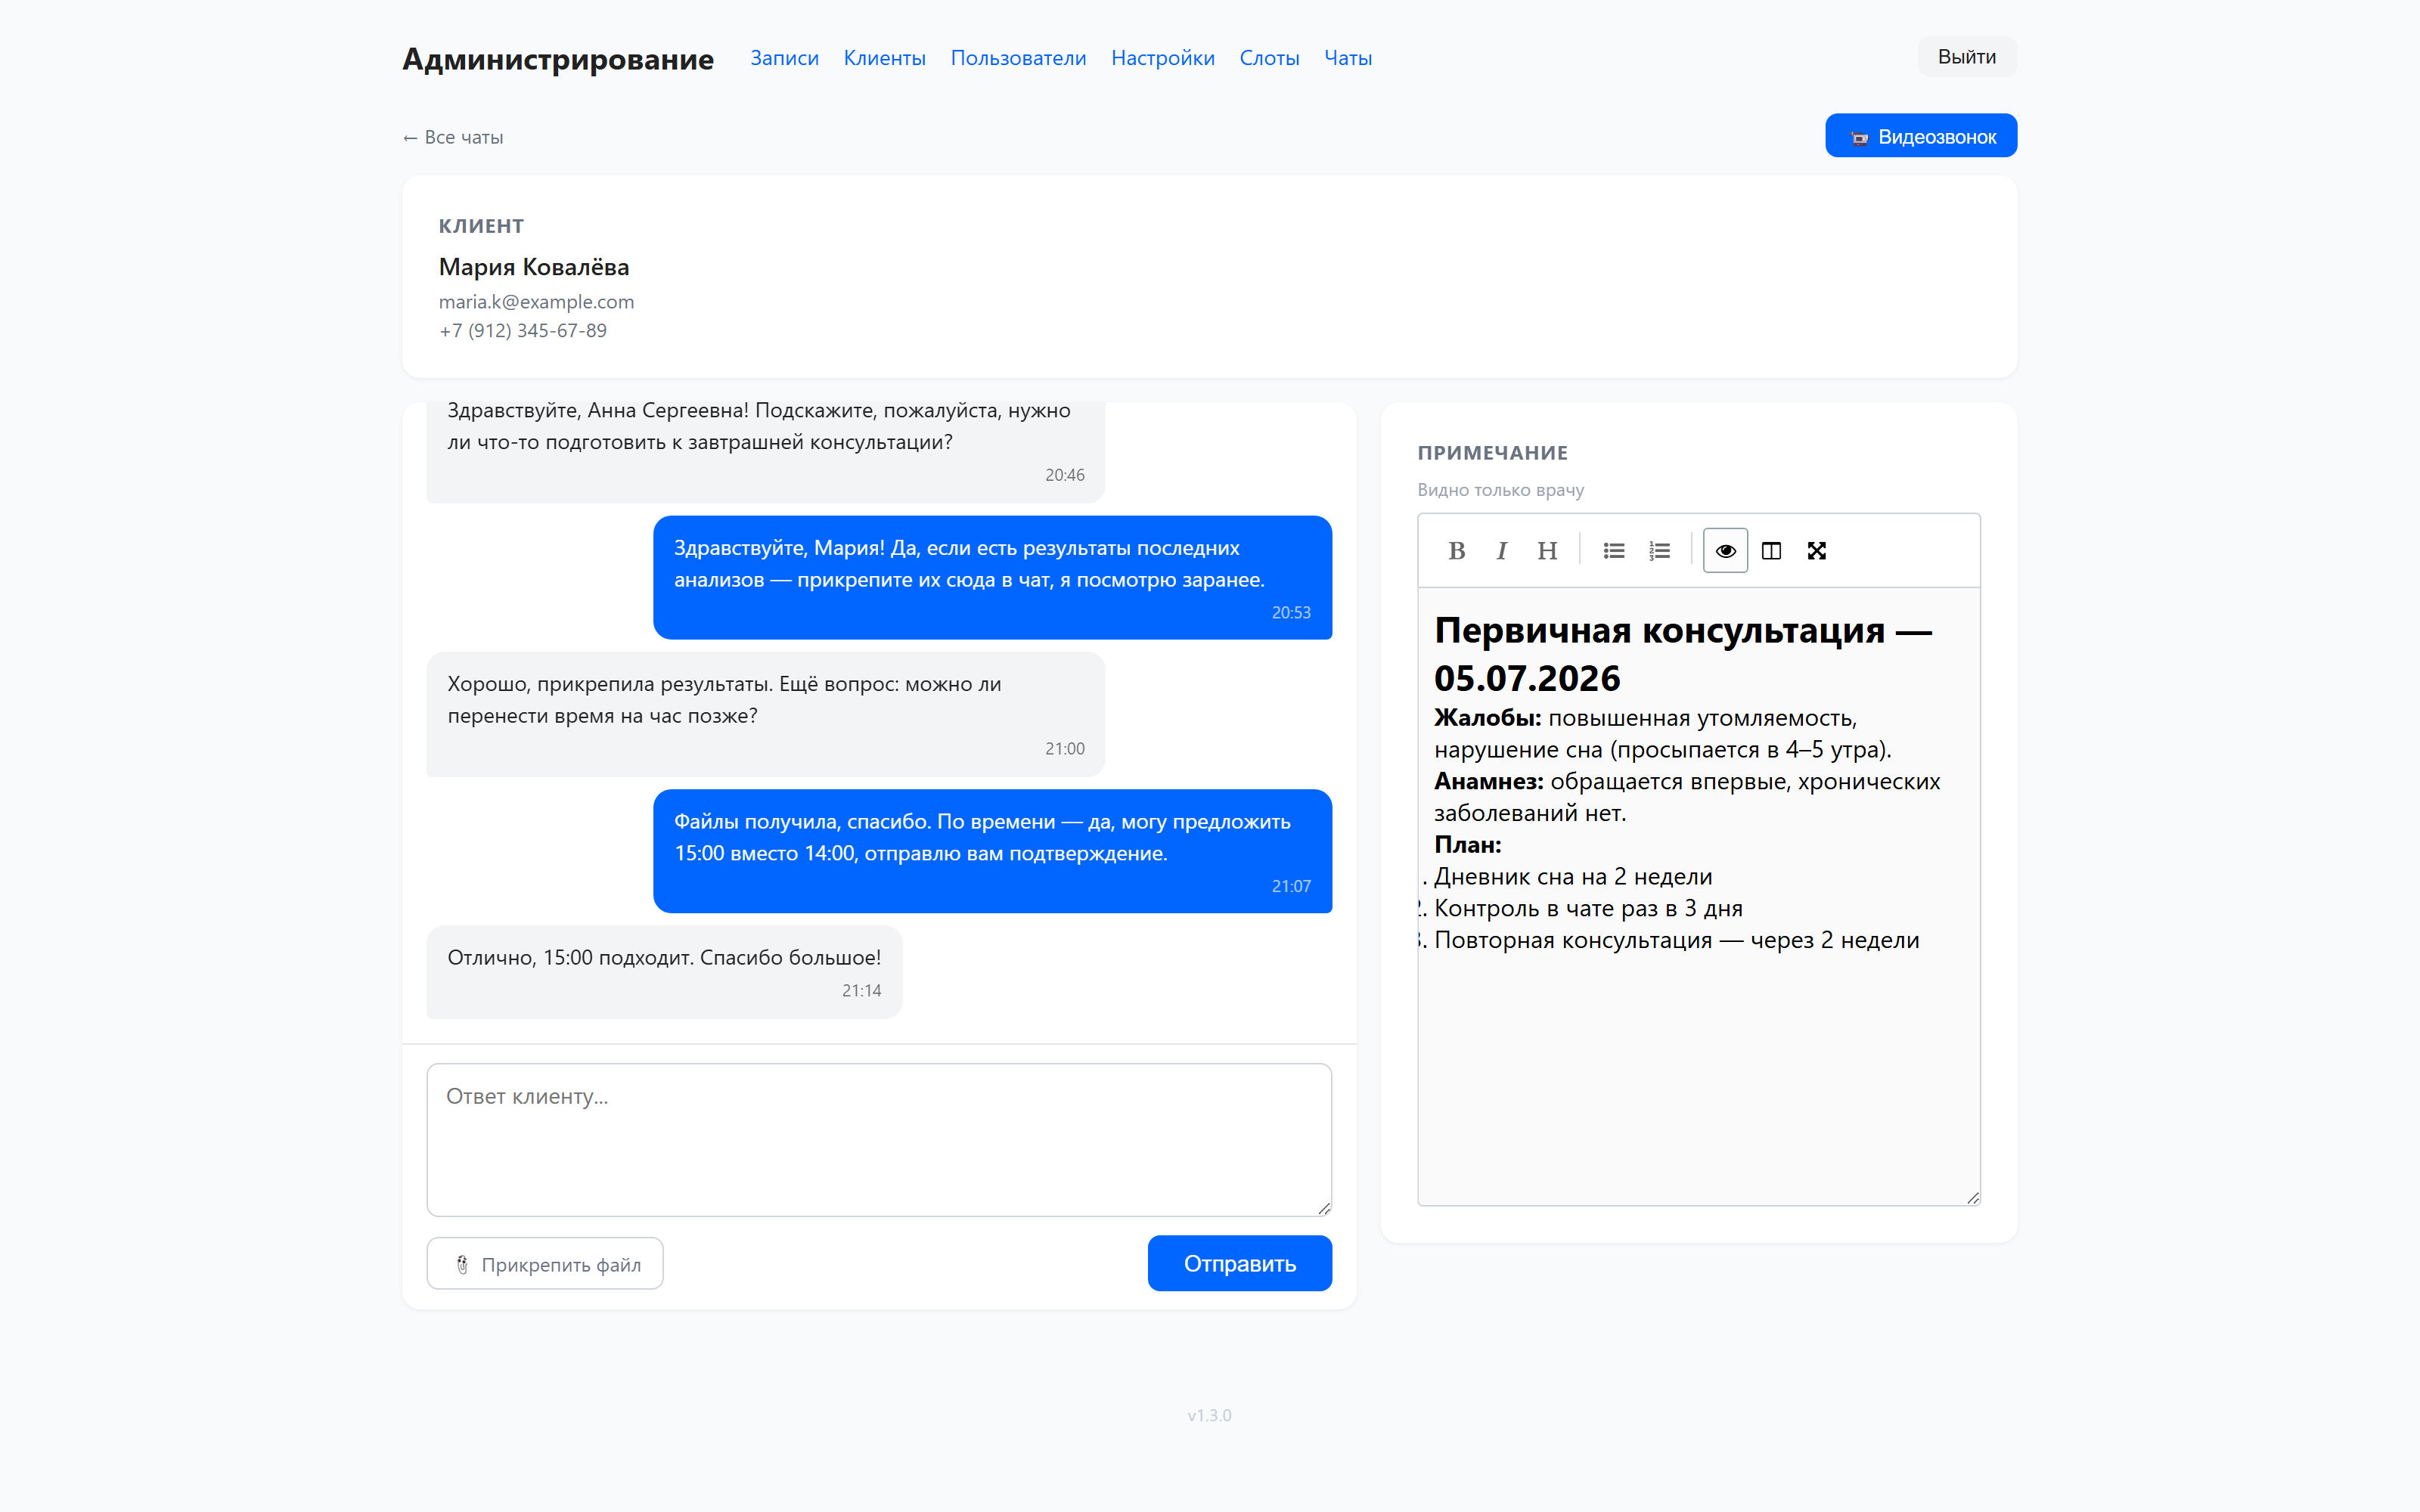
Task: Attach a file with Прикрепить файл
Action: [545, 1264]
